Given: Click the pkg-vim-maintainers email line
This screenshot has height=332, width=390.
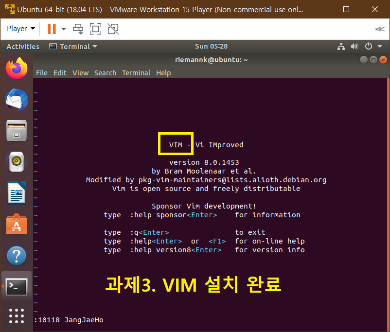Looking at the screenshot, I should point(206,180).
